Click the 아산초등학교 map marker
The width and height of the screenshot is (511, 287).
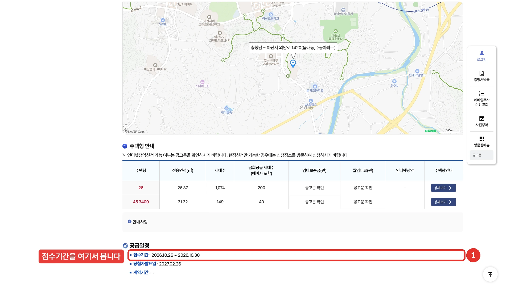[271, 15]
